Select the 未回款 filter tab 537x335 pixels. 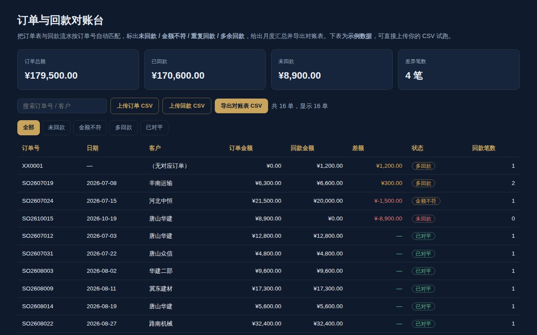[x=56, y=128]
